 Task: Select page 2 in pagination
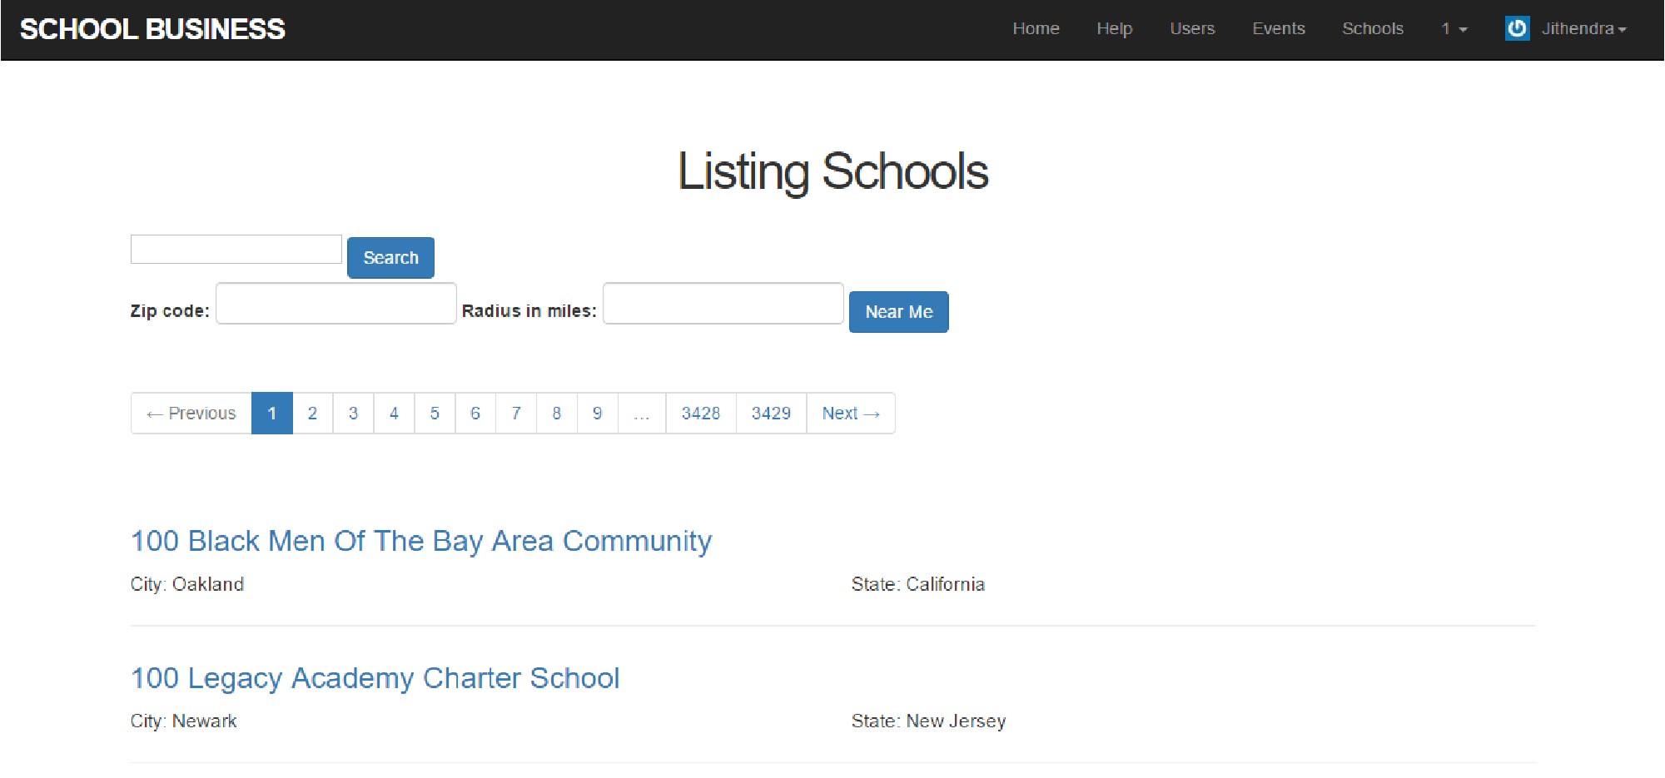[312, 414]
